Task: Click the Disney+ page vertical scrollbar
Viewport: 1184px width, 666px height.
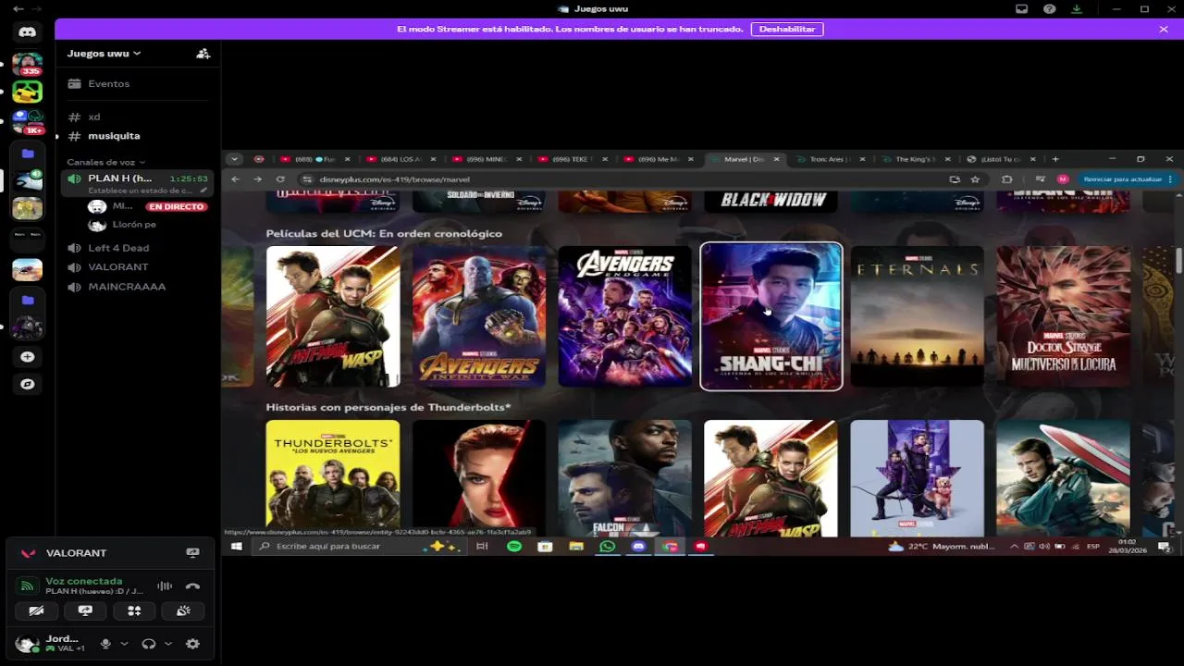Action: [1178, 261]
